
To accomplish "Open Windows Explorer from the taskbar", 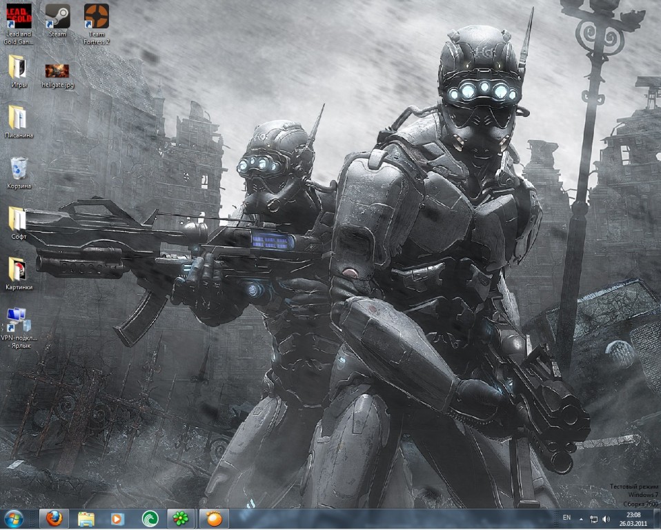I will 86,519.
